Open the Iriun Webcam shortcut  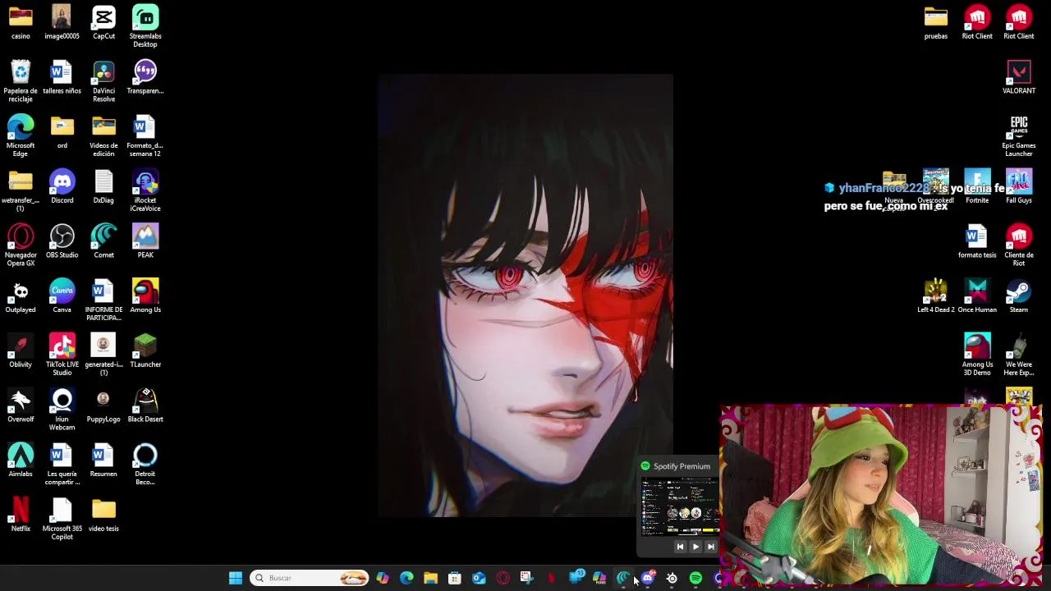[x=62, y=410]
